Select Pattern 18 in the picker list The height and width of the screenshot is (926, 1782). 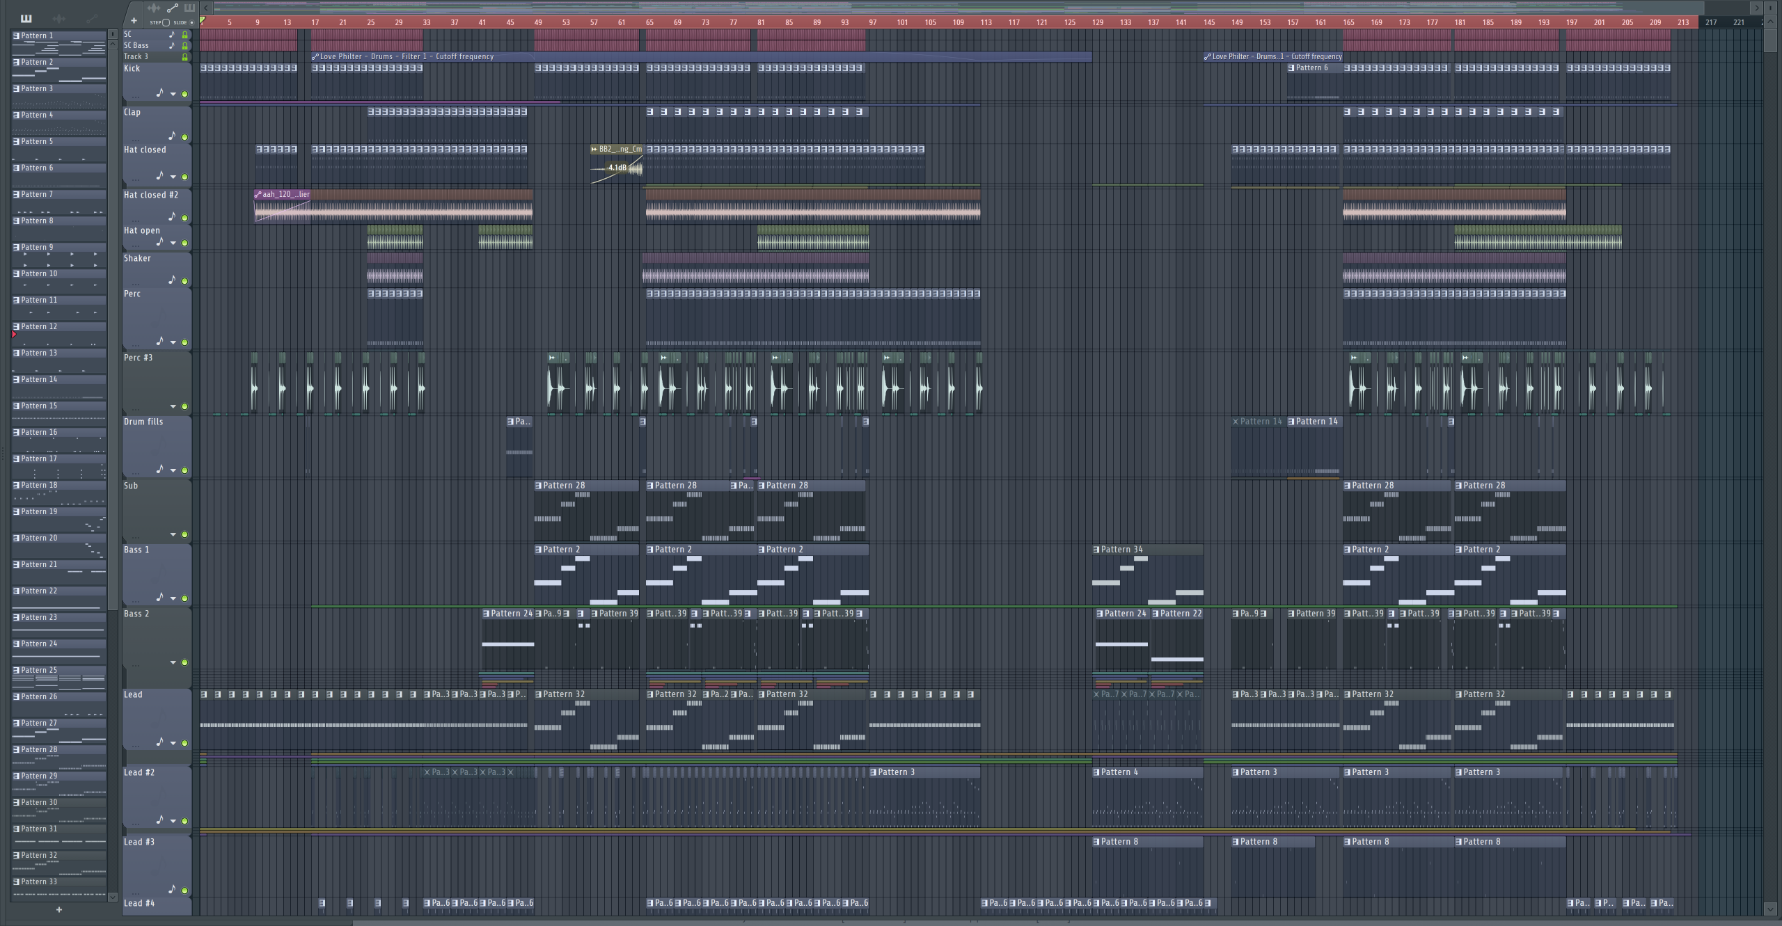[x=58, y=491]
